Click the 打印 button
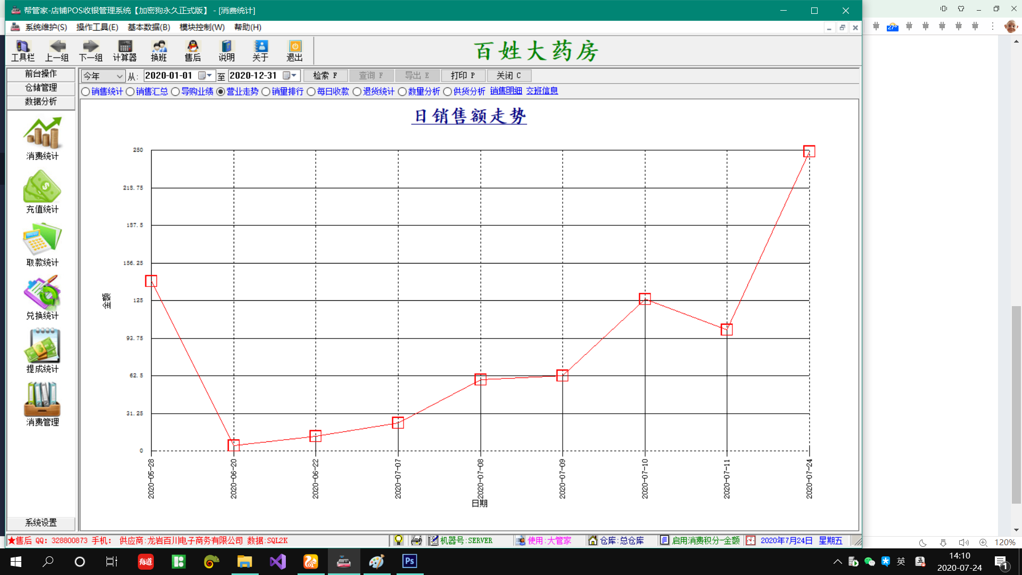The width and height of the screenshot is (1022, 575). 463,75
